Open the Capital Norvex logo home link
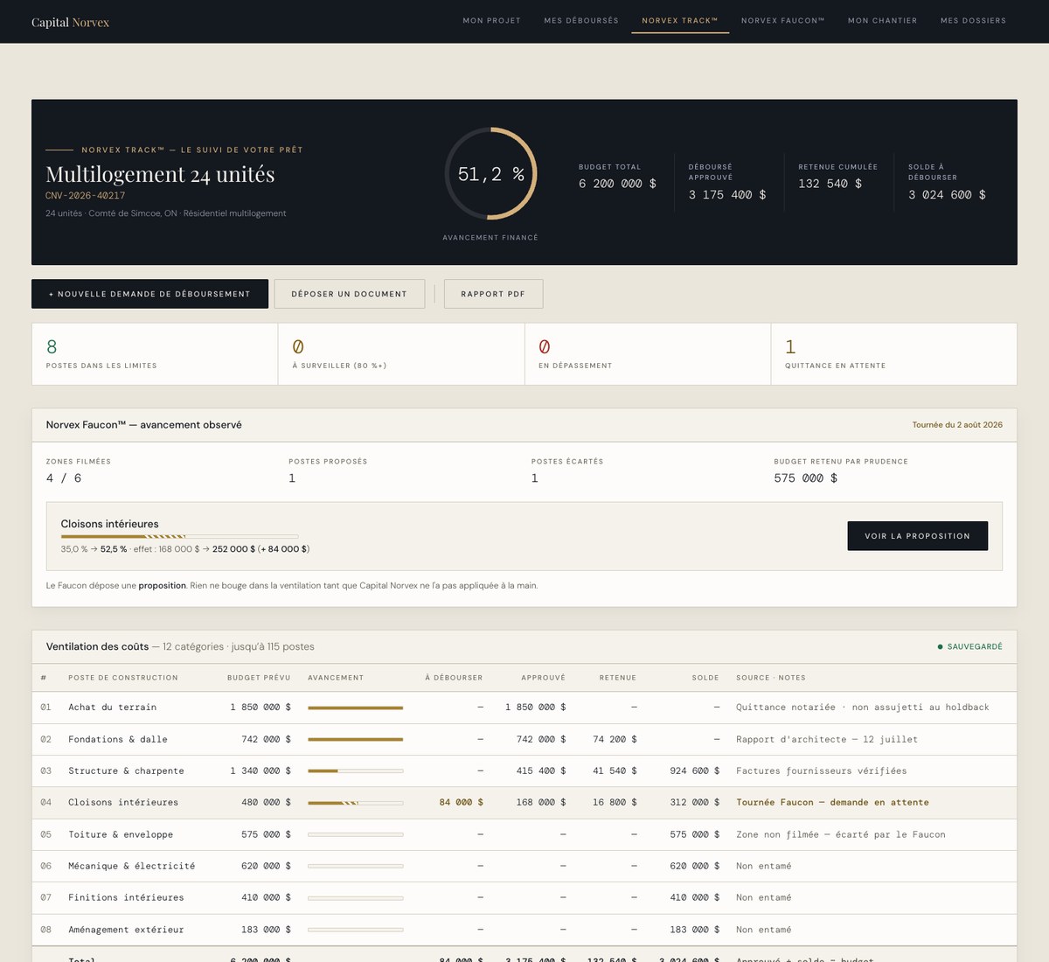The image size is (1049, 962). coord(70,22)
